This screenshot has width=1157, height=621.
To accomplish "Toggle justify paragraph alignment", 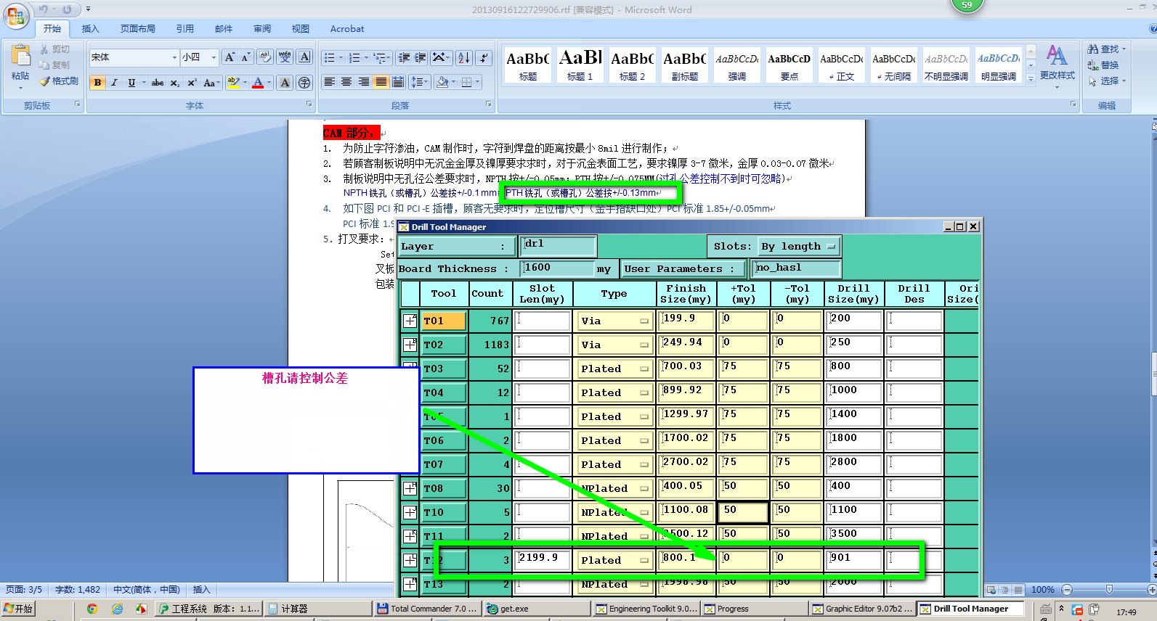I will (x=381, y=82).
